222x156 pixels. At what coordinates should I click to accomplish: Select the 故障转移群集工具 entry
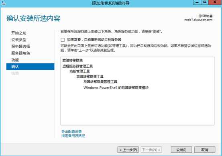click(x=90, y=77)
